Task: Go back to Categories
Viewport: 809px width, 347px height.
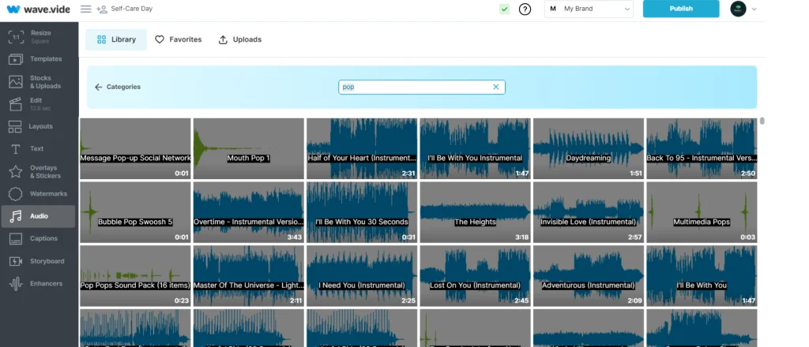Action: point(117,87)
